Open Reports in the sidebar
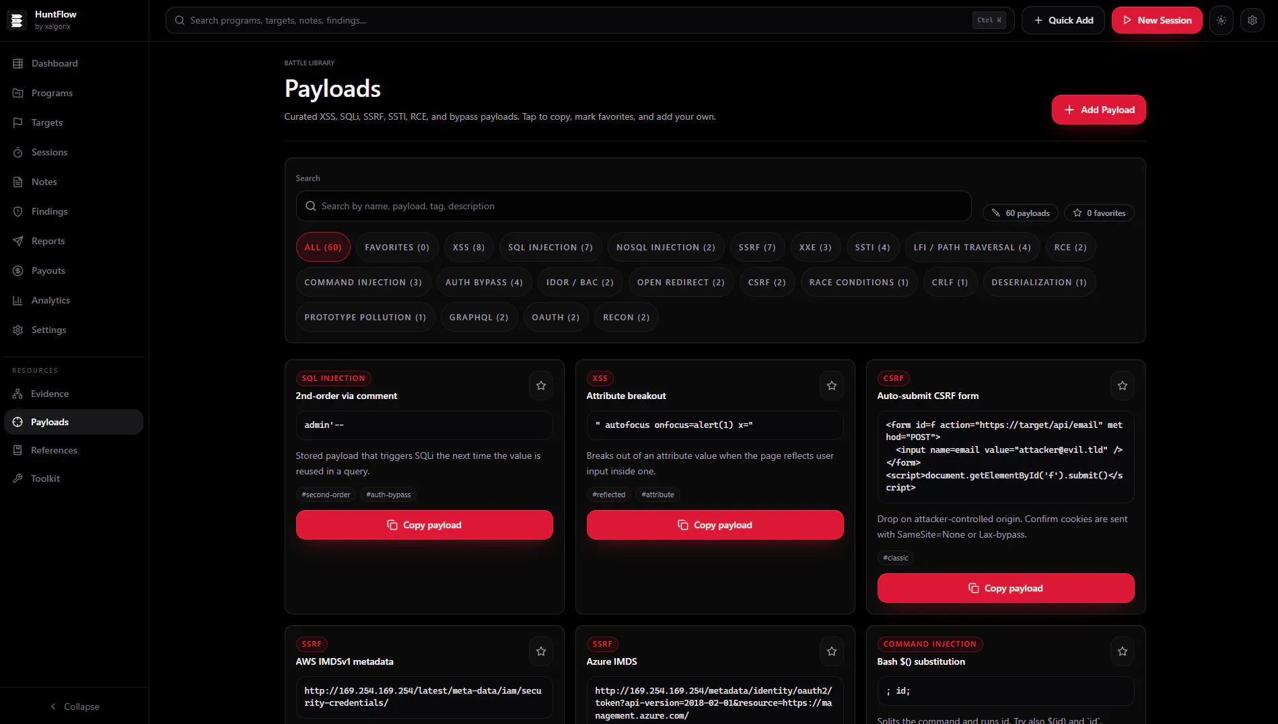Screen dimensions: 1278x724 pos(73,241)
